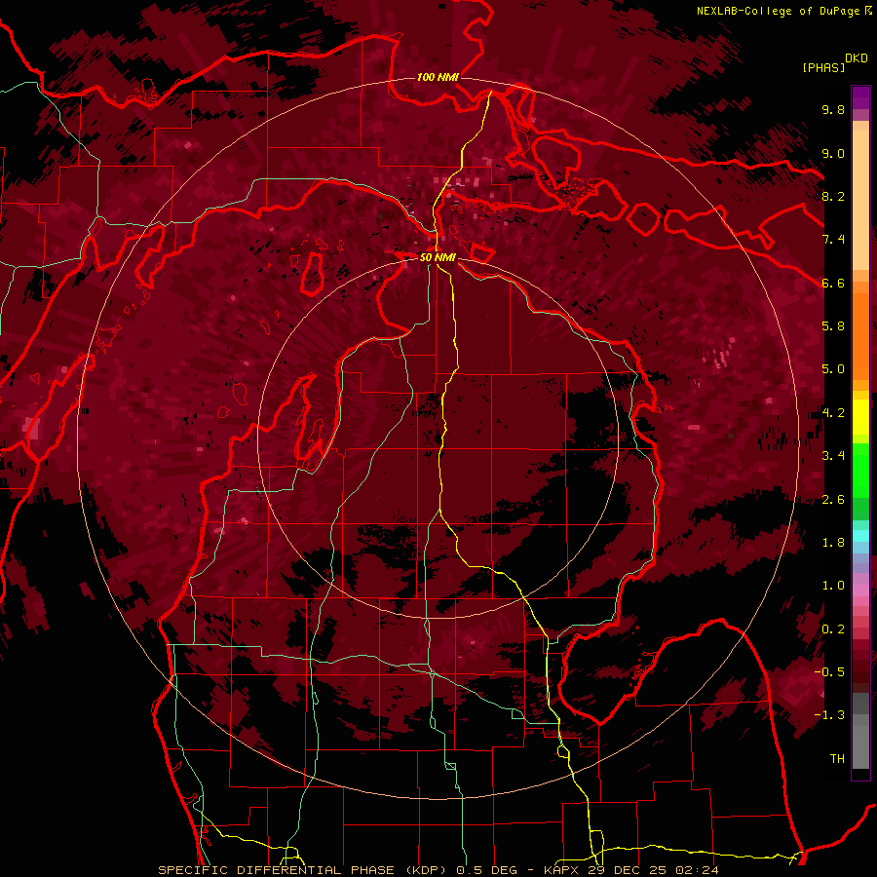The width and height of the screenshot is (877, 877).
Task: Click the 6.6 value on the color scale
Action: pos(833,283)
